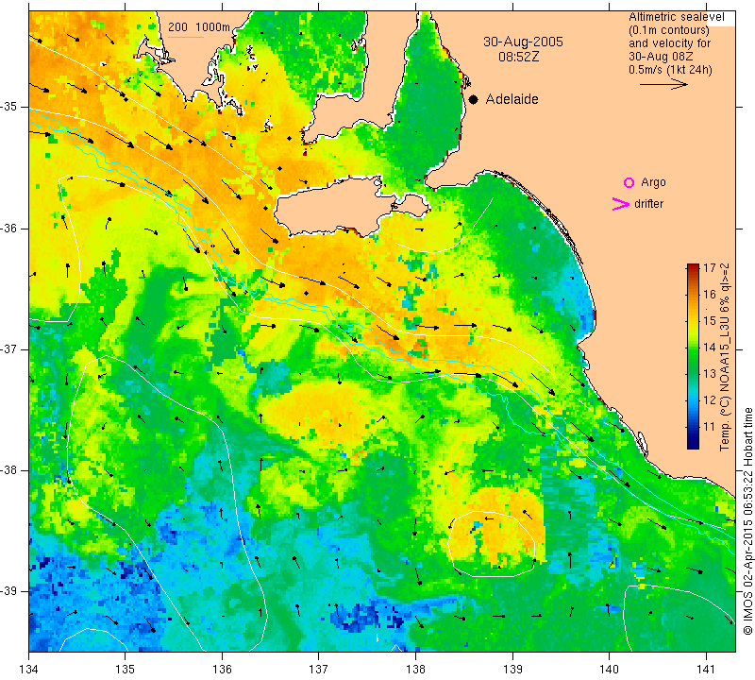Click the 138 longitude axis label
The width and height of the screenshot is (755, 680).
[x=415, y=670]
